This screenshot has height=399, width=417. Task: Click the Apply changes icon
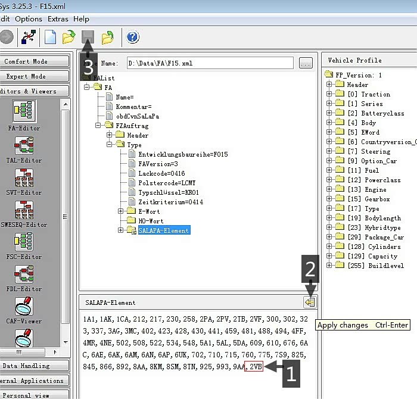pos(310,303)
